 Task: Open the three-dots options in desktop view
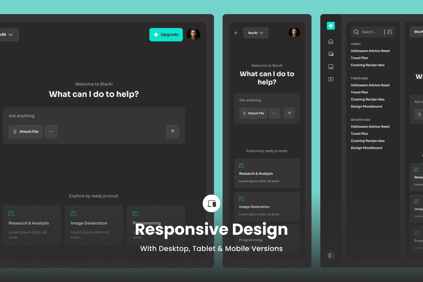click(x=51, y=131)
